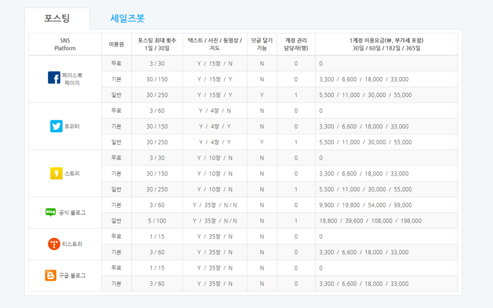Click Twitter 일반 row 30 / 250 cell
Image resolution: width=493 pixels, height=308 pixels.
point(157,142)
